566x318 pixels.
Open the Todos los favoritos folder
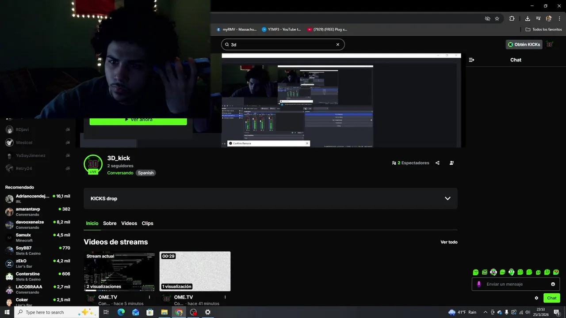[543, 30]
